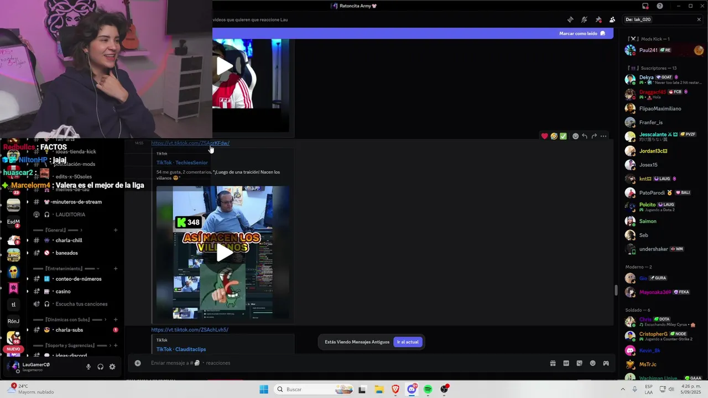
Task: Select the casino channel
Action: 75,291
